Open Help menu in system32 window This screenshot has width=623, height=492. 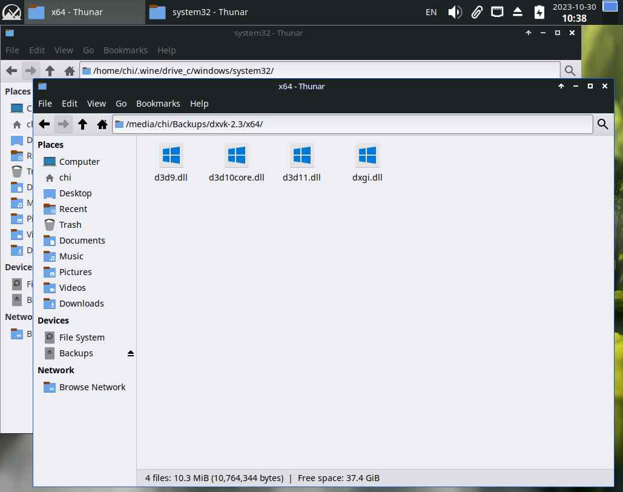pos(166,50)
